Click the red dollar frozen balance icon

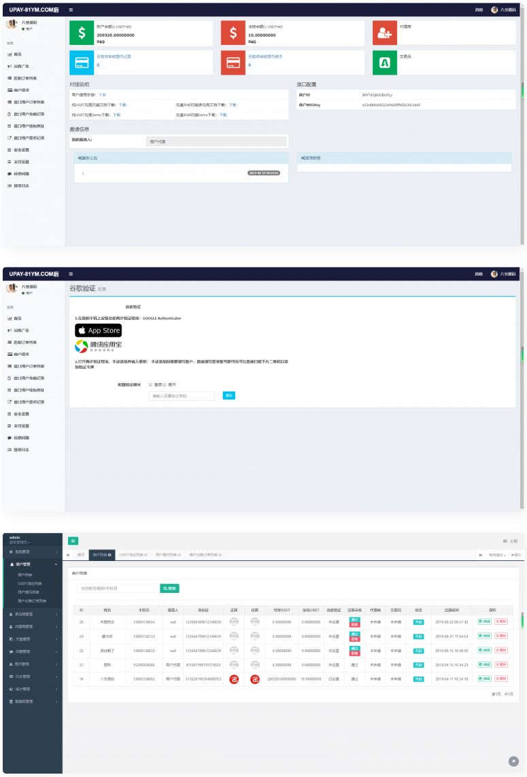pos(233,33)
